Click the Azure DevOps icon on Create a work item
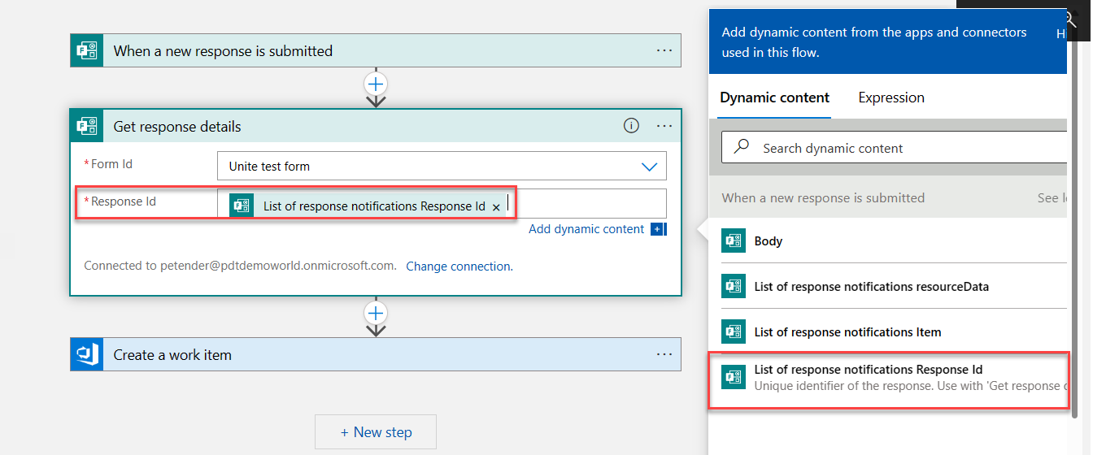Image resolution: width=1106 pixels, height=455 pixels. pyautogui.click(x=87, y=354)
